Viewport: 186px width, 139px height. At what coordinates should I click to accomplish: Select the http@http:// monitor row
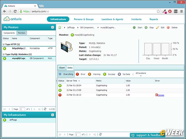(x=29, y=48)
